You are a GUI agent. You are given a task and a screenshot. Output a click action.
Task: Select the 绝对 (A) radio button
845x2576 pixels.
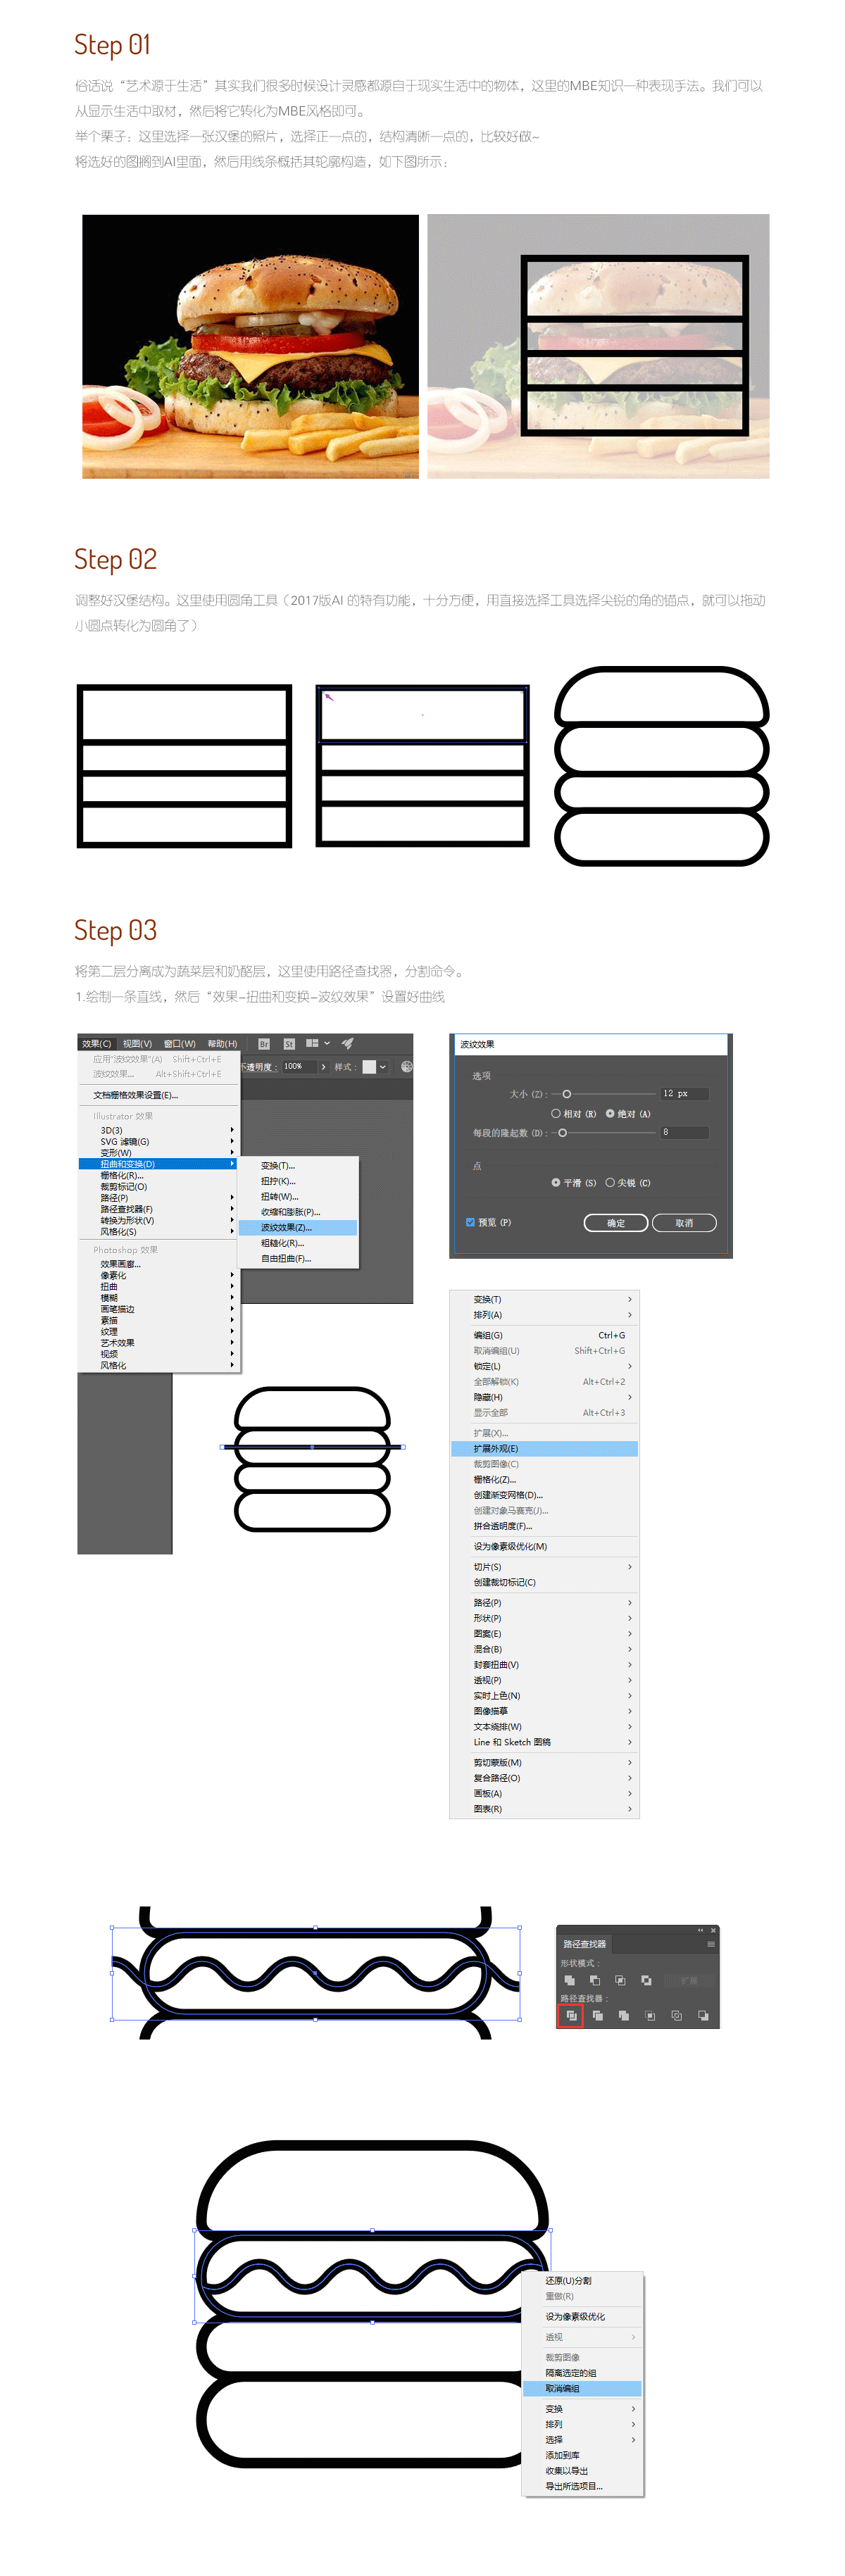[x=610, y=1113]
